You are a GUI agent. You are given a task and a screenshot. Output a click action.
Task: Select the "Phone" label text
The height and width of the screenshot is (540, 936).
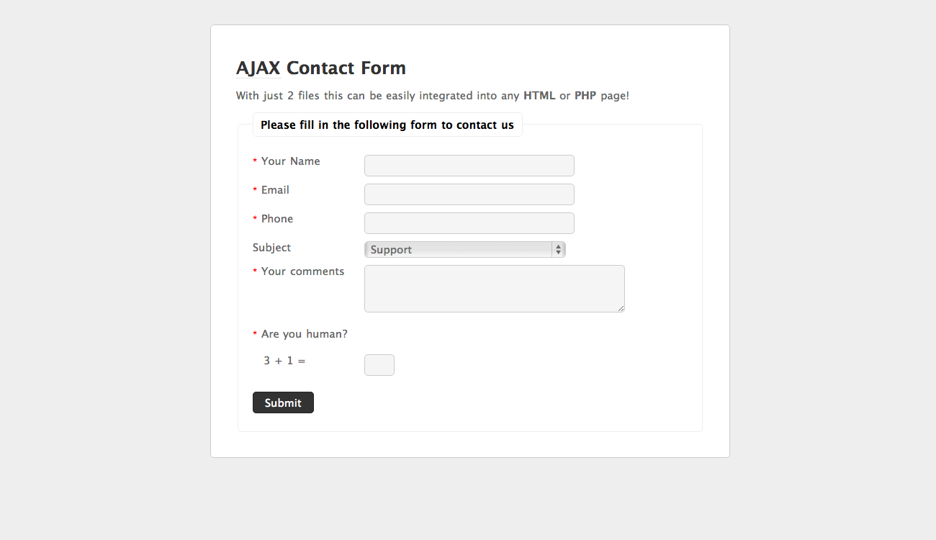277,219
